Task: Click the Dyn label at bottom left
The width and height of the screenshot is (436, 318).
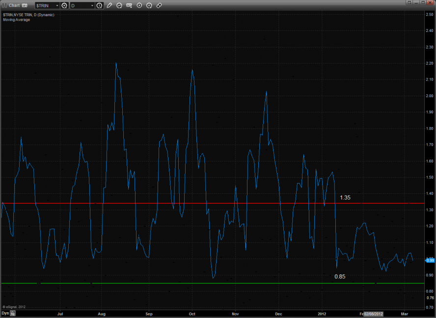Action: [x=5, y=313]
